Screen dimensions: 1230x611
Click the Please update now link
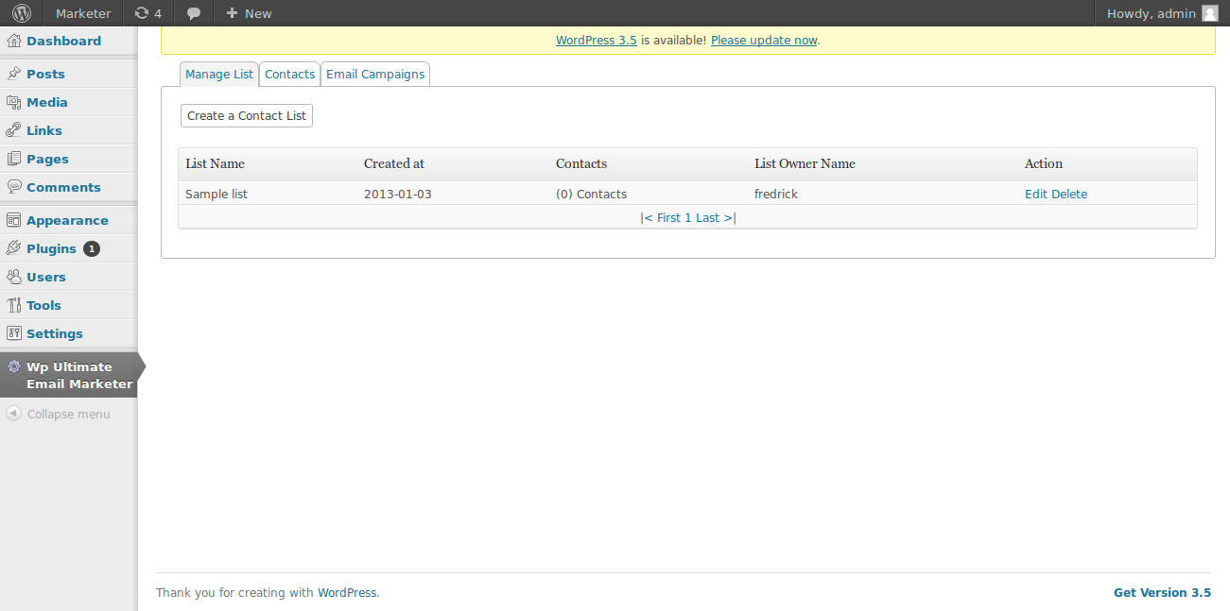764,41
